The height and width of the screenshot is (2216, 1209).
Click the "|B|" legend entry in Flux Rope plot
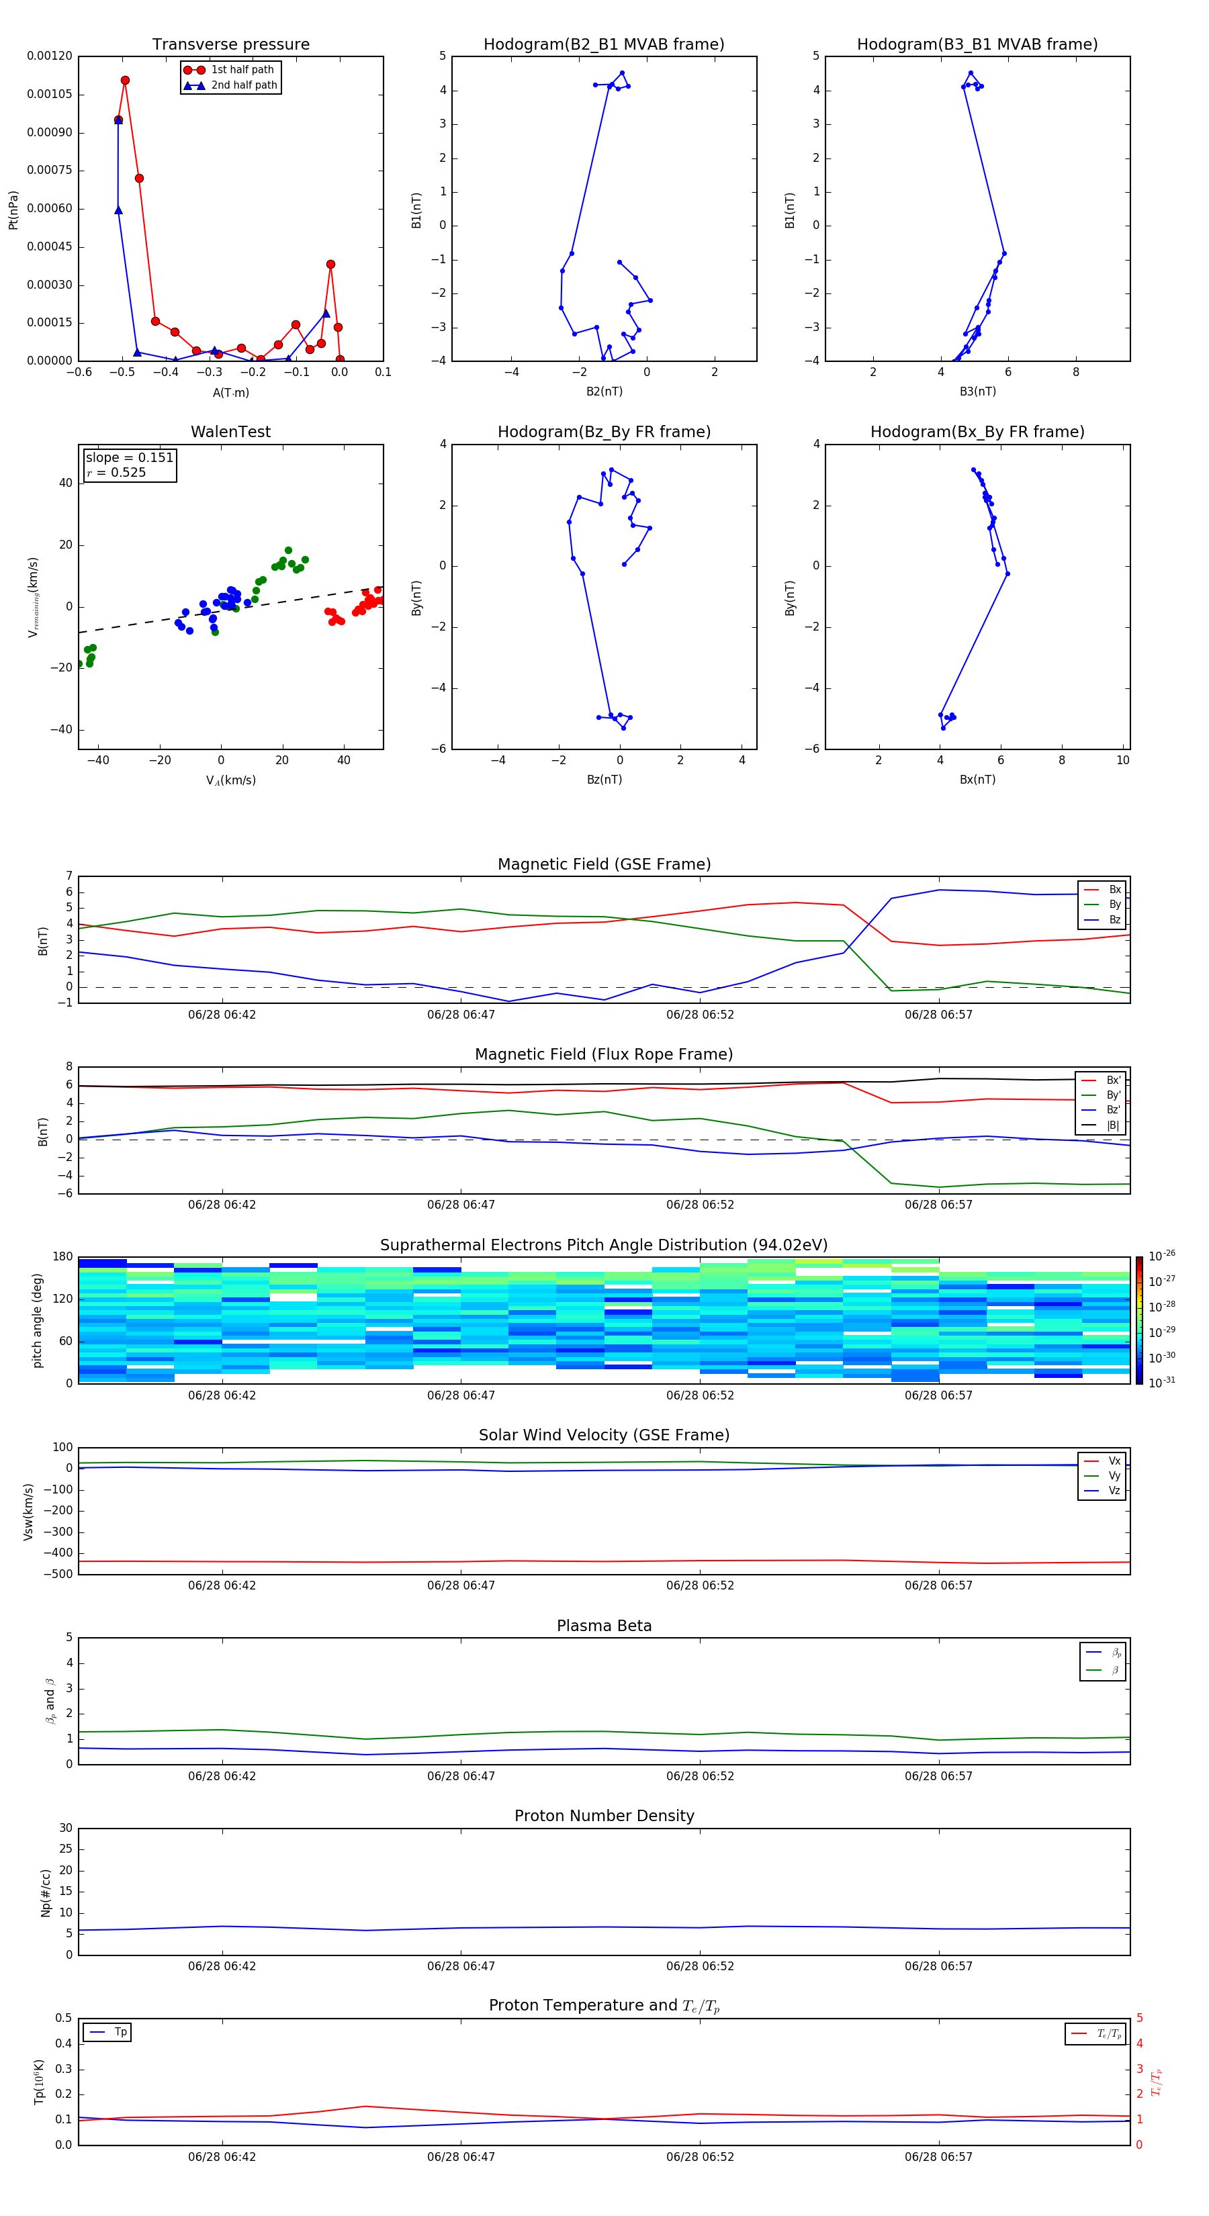[1101, 1125]
